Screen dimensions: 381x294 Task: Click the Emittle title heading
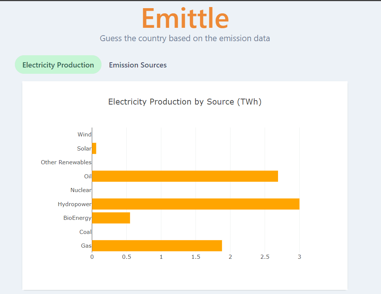click(x=185, y=18)
